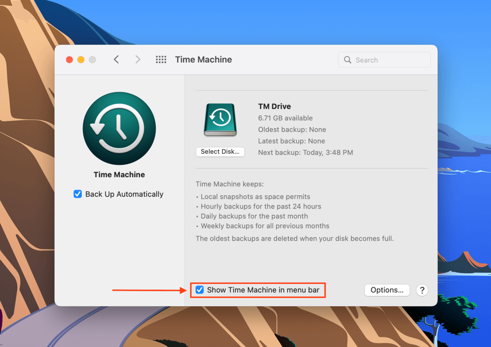
Task: Click the Time Machine window title
Action: pos(204,60)
